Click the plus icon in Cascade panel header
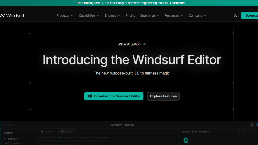The width and height of the screenshot is (258, 145). point(239,131)
